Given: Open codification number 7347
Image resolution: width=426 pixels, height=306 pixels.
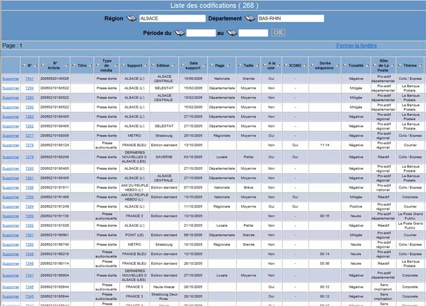Looking at the screenshot, I should tap(29, 275).
